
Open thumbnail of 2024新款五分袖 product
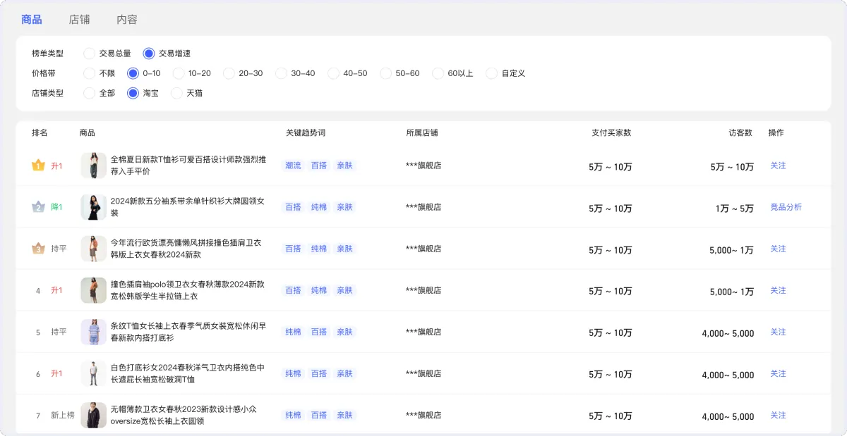(94, 207)
